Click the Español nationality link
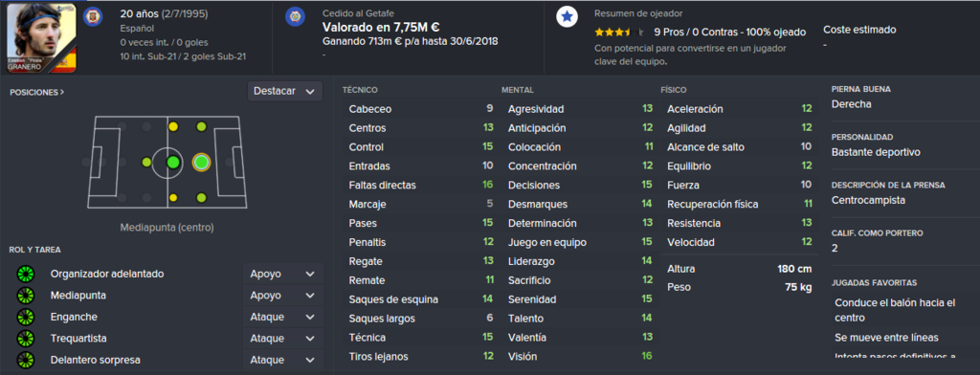The height and width of the screenshot is (375, 980). pyautogui.click(x=137, y=28)
